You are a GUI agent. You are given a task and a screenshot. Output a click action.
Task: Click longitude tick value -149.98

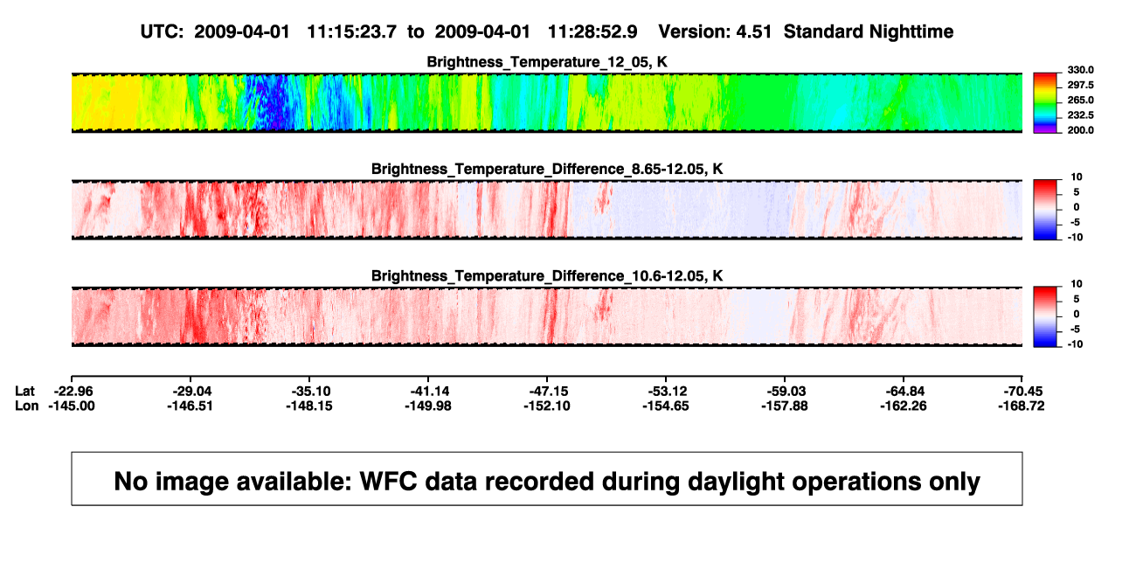pos(428,406)
